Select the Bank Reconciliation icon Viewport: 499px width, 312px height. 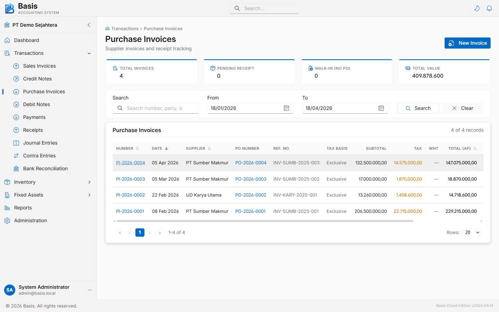click(16, 168)
